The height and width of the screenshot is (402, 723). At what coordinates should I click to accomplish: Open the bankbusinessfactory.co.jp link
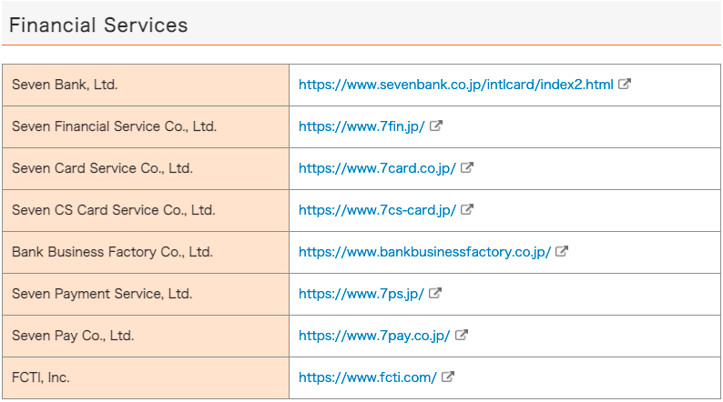424,252
